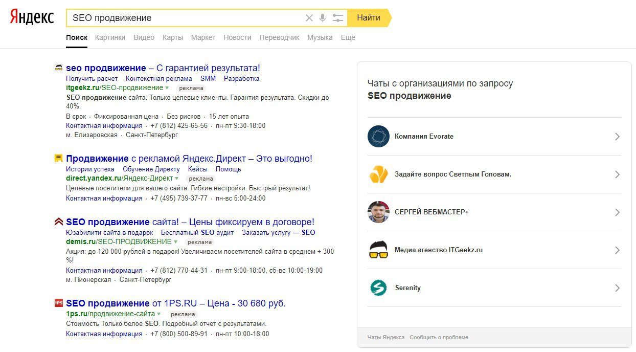Expand dropdown arrow next to itgeekz.ru/SEO-продвижение

[x=167, y=88]
